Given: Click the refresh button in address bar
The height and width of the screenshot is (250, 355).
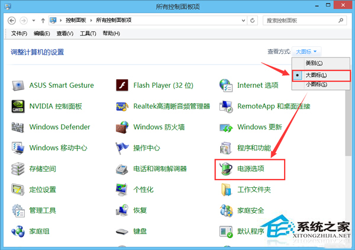Looking at the screenshot, I should [253, 21].
